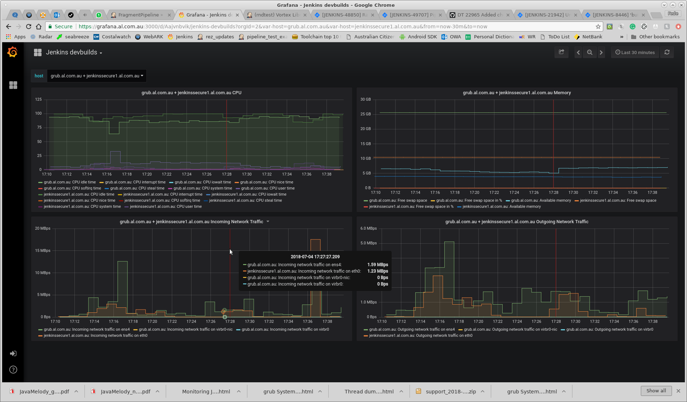This screenshot has height=402, width=687.
Task: Shift time range forward with right arrow
Action: click(x=601, y=52)
